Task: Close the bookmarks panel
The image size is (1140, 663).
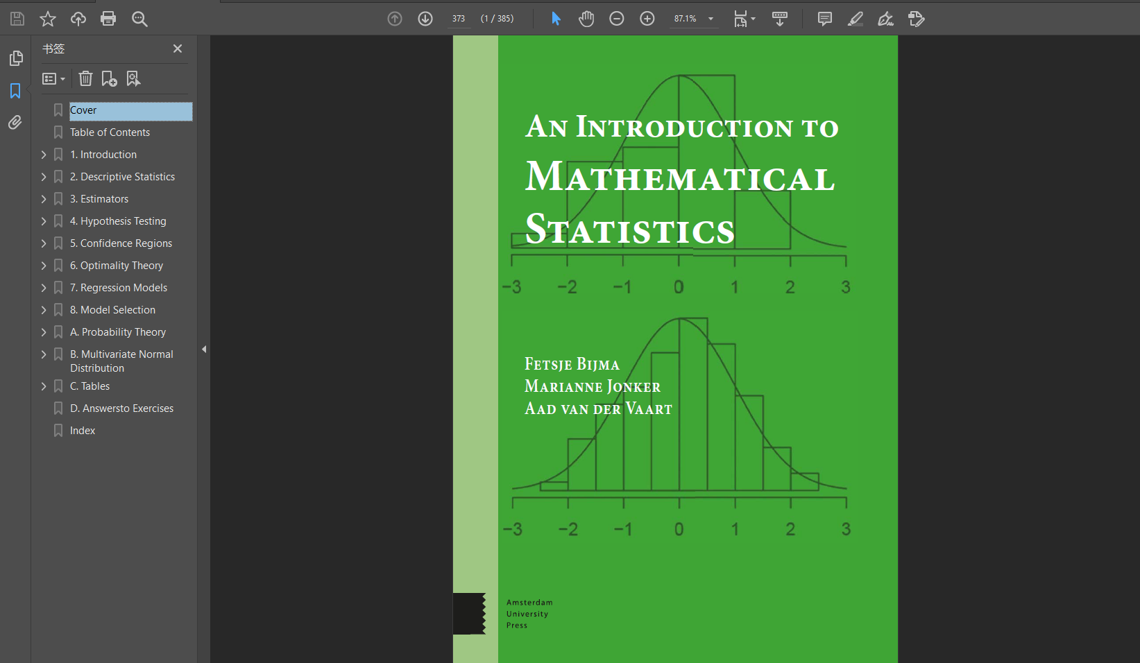Action: coord(178,49)
